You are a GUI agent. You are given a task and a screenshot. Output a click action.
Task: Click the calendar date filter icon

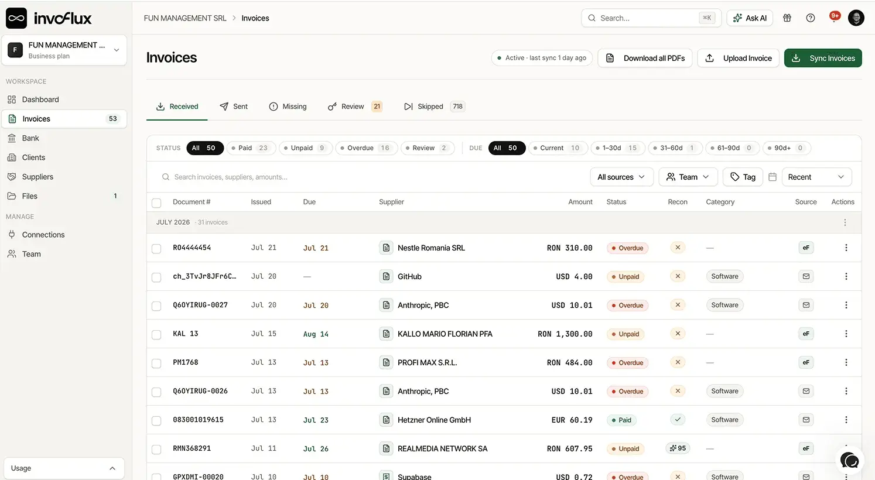click(x=773, y=177)
